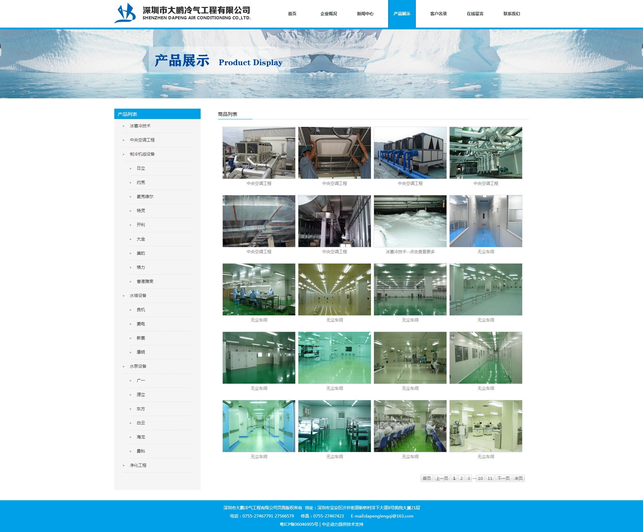
Task: Open the ice storage tank photo
Action: [410, 221]
